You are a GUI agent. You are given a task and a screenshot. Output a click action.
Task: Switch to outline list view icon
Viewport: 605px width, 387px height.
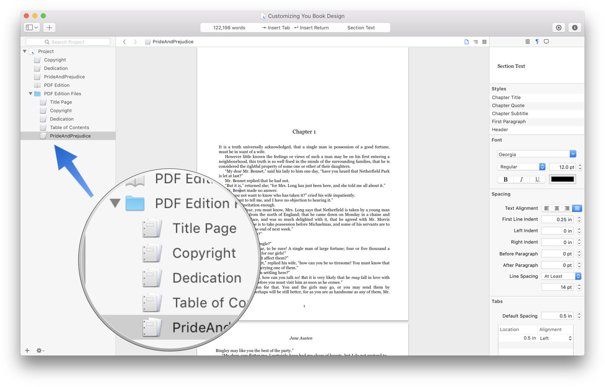pyautogui.click(x=475, y=42)
